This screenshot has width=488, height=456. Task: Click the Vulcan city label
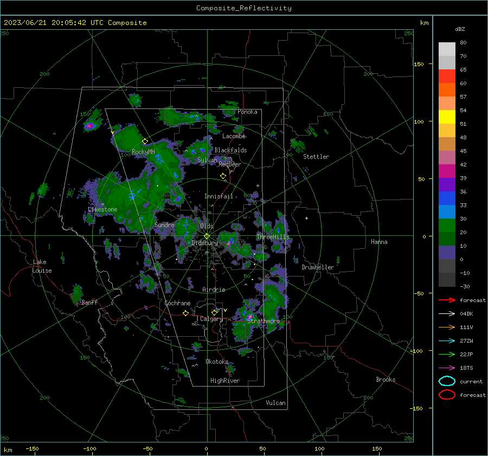(275, 403)
